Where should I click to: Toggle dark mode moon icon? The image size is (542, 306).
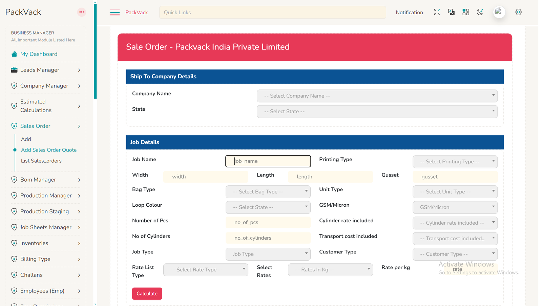click(480, 12)
